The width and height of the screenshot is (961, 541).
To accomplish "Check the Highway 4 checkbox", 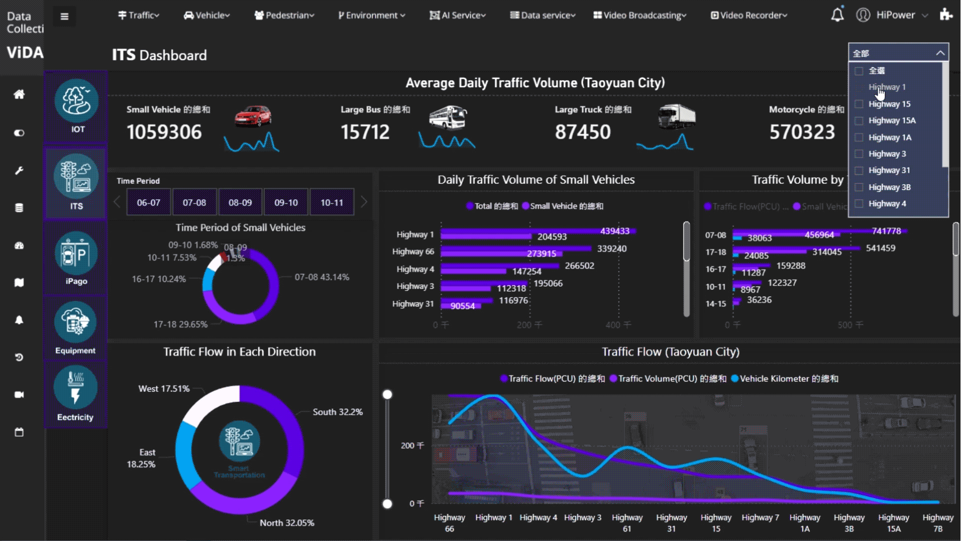I will pyautogui.click(x=859, y=204).
